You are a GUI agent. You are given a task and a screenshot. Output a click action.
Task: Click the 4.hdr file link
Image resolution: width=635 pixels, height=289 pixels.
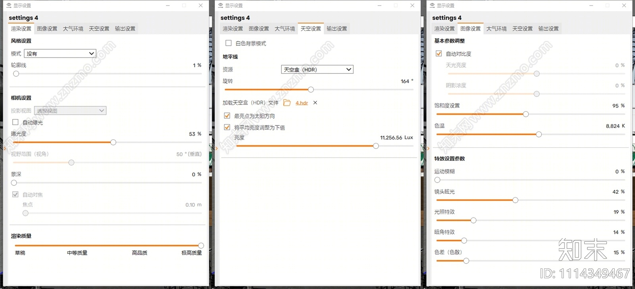[x=302, y=103]
